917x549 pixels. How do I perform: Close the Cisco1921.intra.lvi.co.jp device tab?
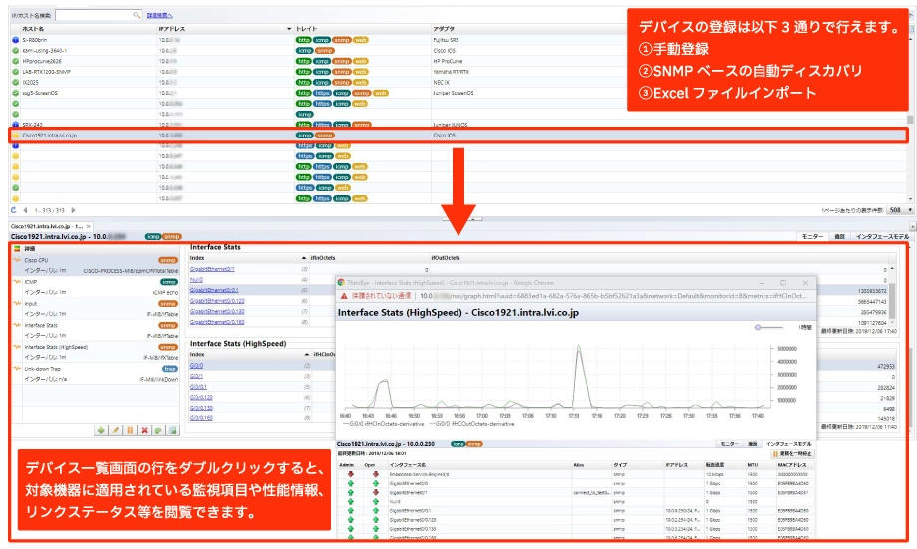[89, 226]
